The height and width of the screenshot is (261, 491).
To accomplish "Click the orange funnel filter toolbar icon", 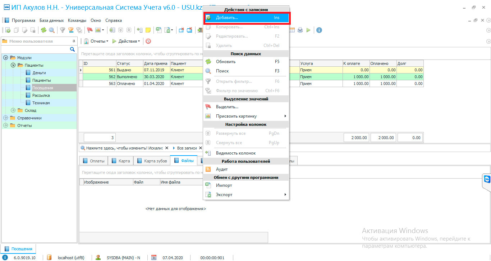I will 71,30.
